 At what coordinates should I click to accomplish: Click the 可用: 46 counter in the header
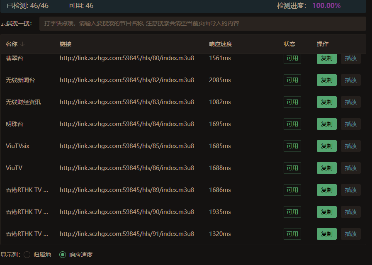click(x=81, y=6)
